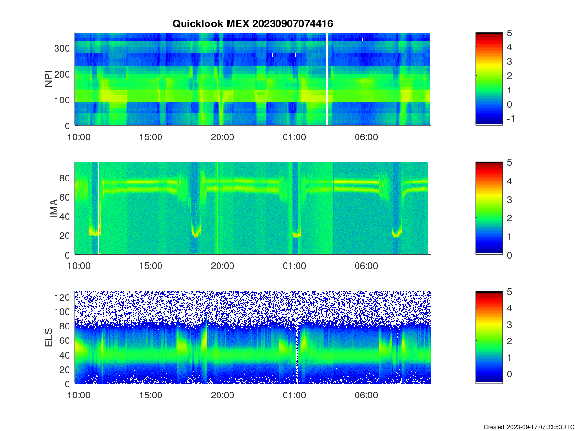Click the 01:00 label under ELS plot

pyautogui.click(x=295, y=396)
